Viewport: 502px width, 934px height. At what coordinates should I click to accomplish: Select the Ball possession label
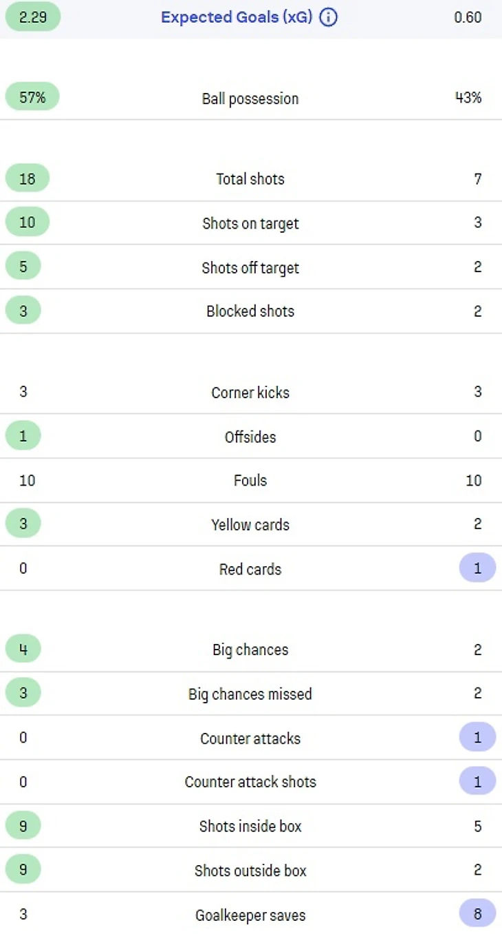(x=250, y=98)
